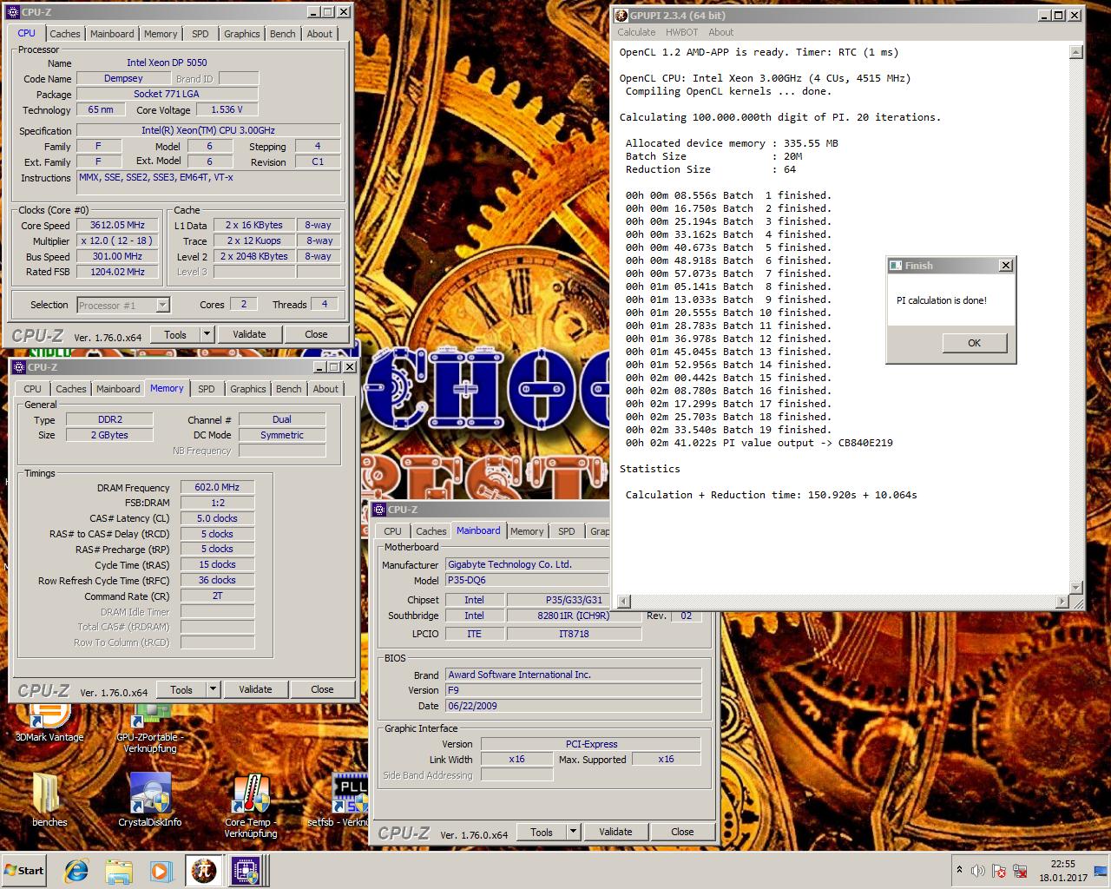This screenshot has height=889, width=1111.
Task: Click Close in the CPU-Z processor window
Action: coord(316,334)
